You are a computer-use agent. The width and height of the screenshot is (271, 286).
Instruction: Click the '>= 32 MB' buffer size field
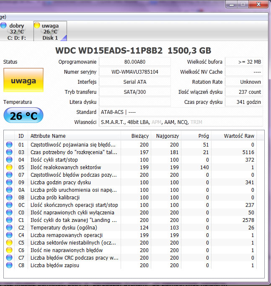[x=244, y=62]
